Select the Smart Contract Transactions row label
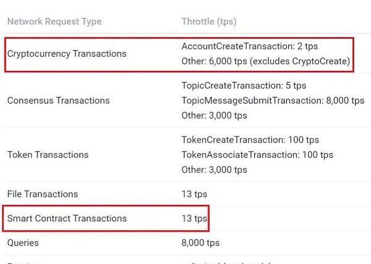The height and width of the screenshot is (264, 371). tap(67, 218)
